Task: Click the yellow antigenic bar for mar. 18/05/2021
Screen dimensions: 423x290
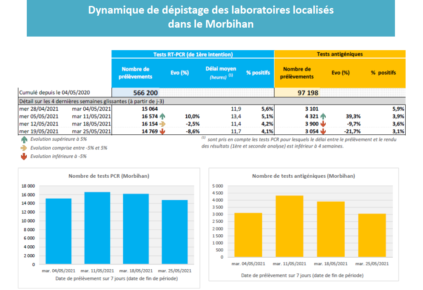Action: click(x=331, y=229)
